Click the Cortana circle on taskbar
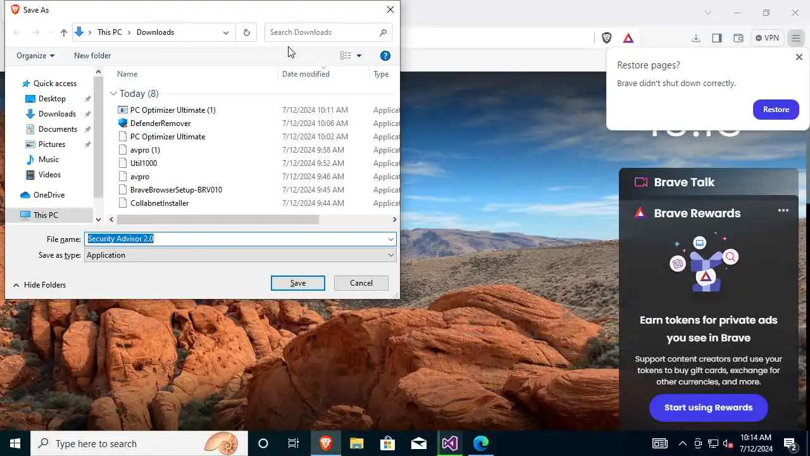 (263, 443)
